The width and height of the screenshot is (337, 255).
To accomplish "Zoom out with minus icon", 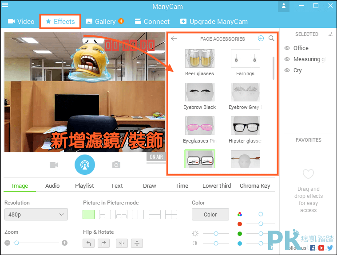I will (7, 243).
